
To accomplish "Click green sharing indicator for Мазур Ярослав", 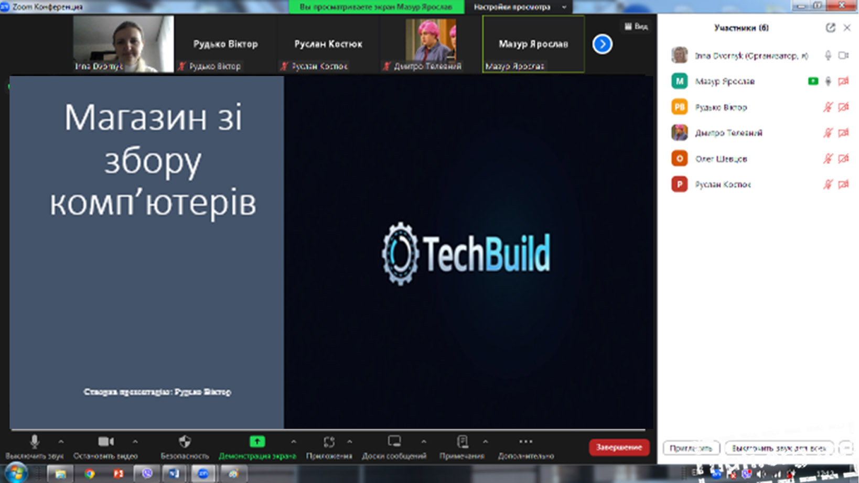I will point(813,81).
